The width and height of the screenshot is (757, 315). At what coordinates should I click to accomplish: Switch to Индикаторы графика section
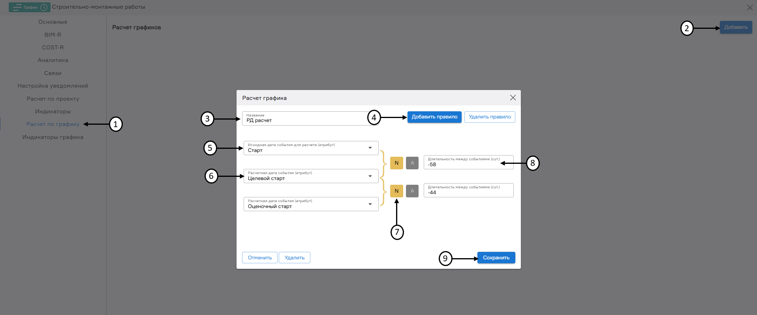tap(53, 137)
